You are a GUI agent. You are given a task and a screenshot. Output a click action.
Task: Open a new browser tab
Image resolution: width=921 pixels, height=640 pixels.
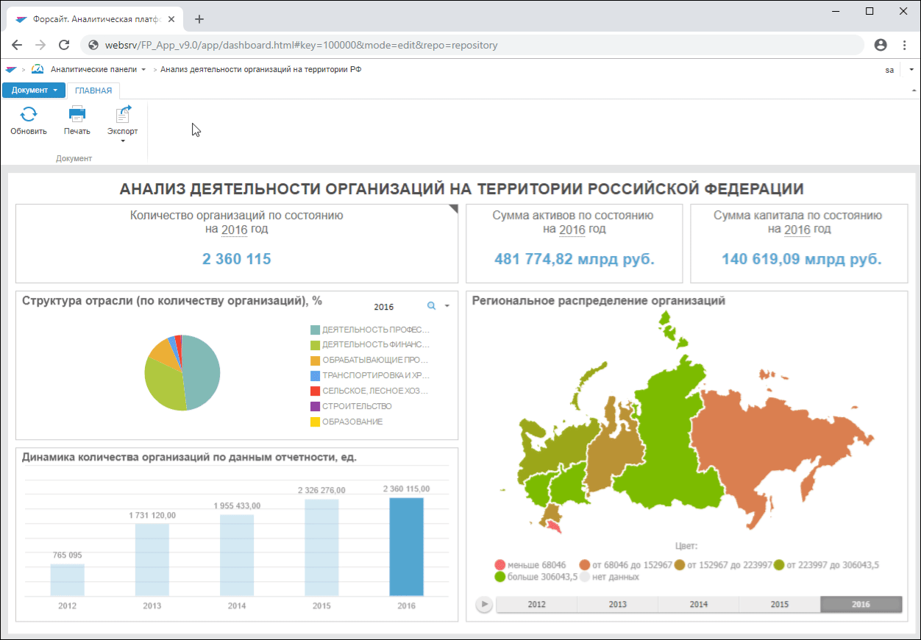point(199,19)
